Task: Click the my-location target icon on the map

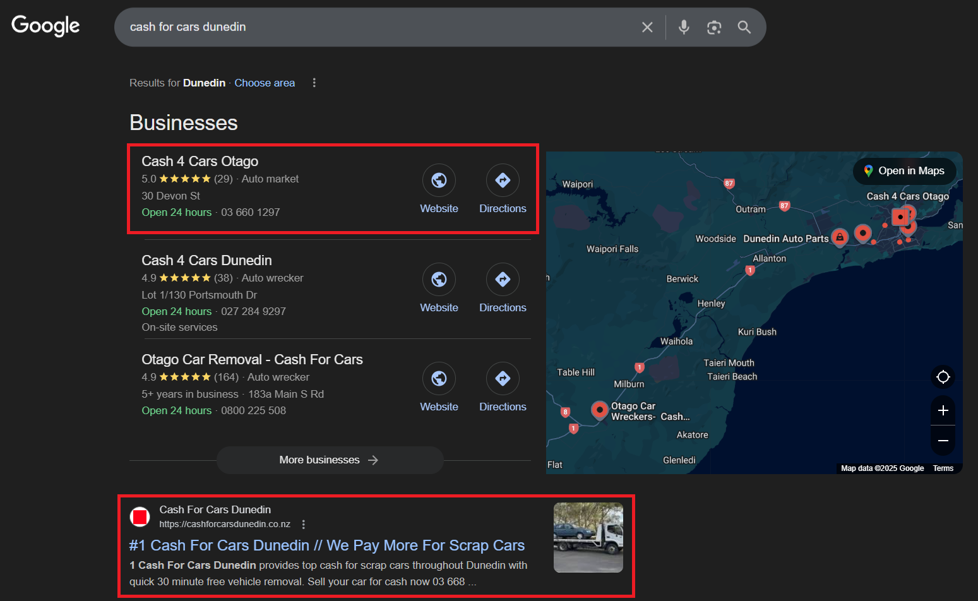Action: [943, 377]
